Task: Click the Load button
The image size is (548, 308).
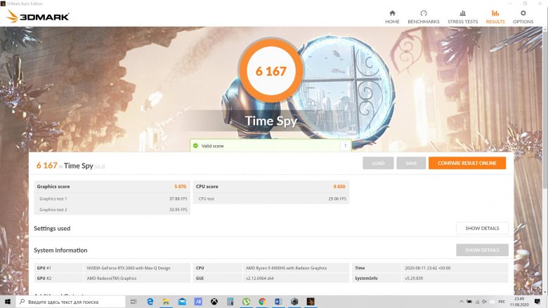Action: pyautogui.click(x=378, y=163)
